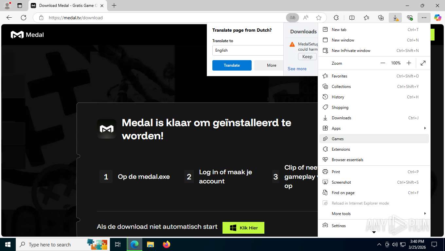This screenshot has width=445, height=251.
Task: Select Screenshot menu item
Action: (x=374, y=182)
